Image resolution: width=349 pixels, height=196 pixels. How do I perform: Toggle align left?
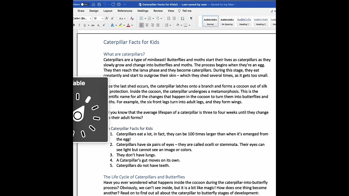(x=141, y=25)
